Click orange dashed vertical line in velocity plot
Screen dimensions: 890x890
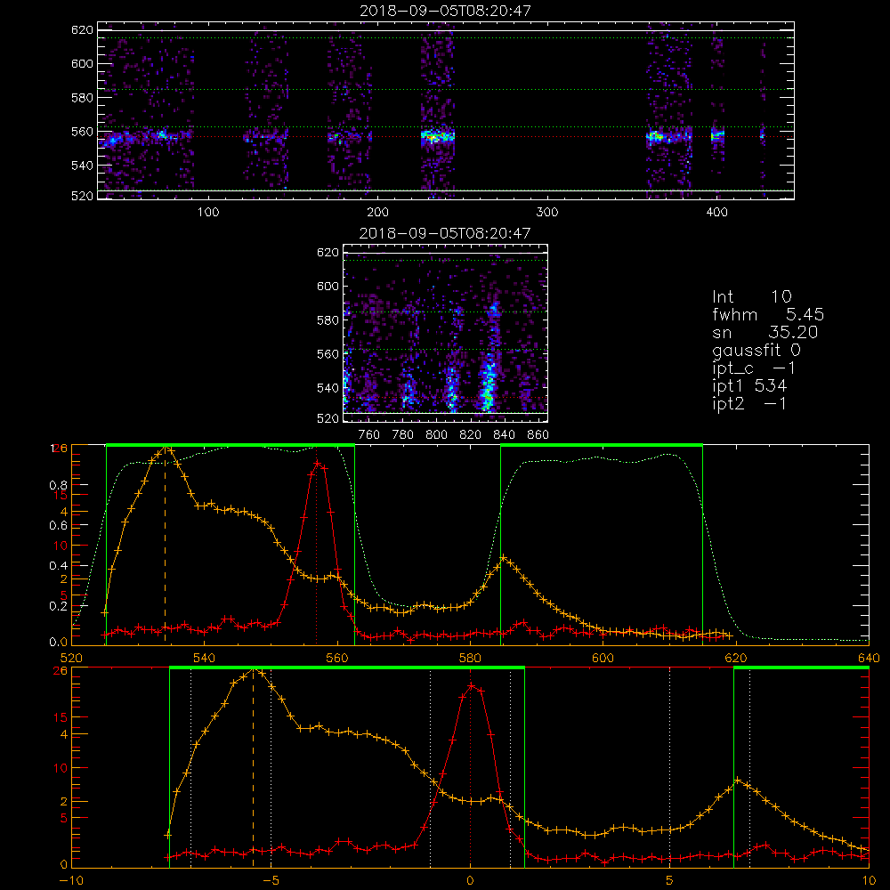(253, 767)
